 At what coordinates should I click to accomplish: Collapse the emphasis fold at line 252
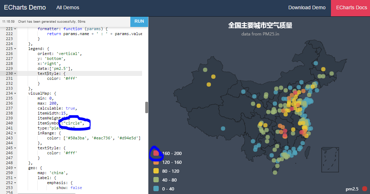[15, 183]
